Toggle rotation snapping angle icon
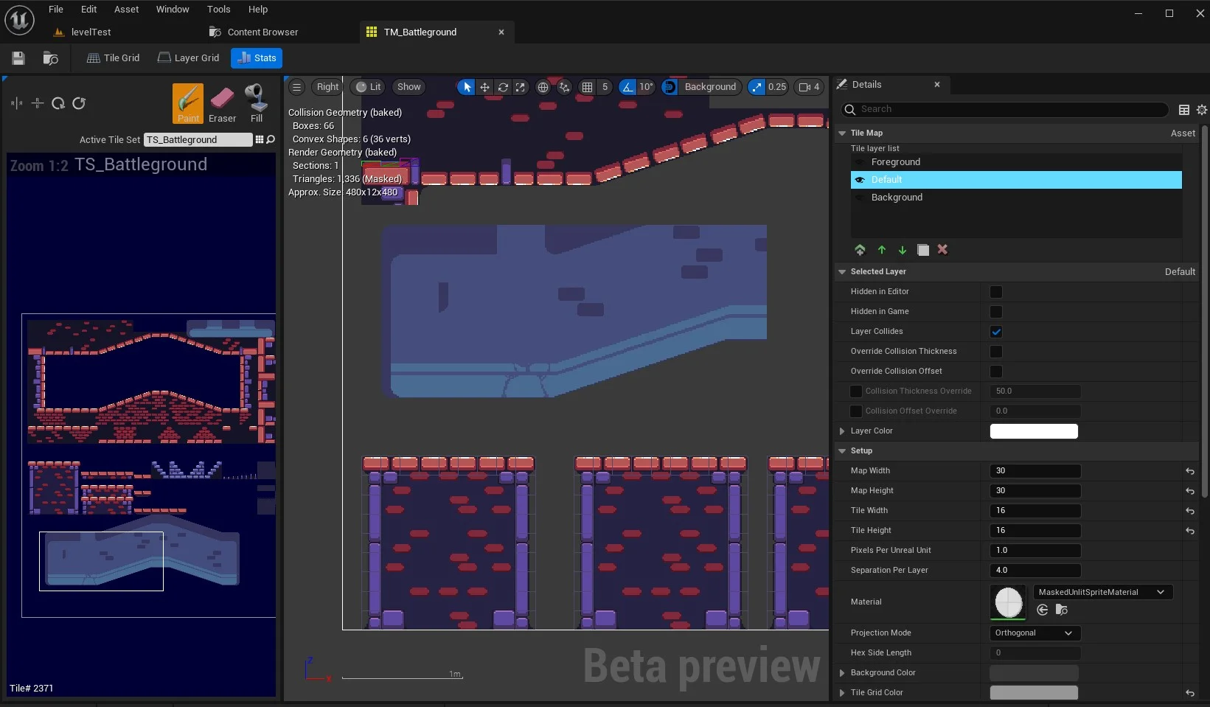The width and height of the screenshot is (1210, 707). tap(627, 87)
